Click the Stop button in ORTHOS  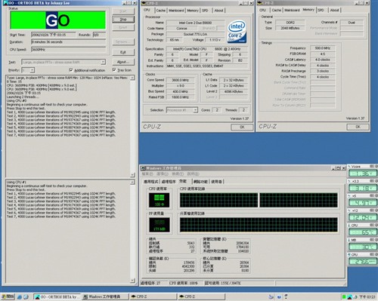(123, 20)
